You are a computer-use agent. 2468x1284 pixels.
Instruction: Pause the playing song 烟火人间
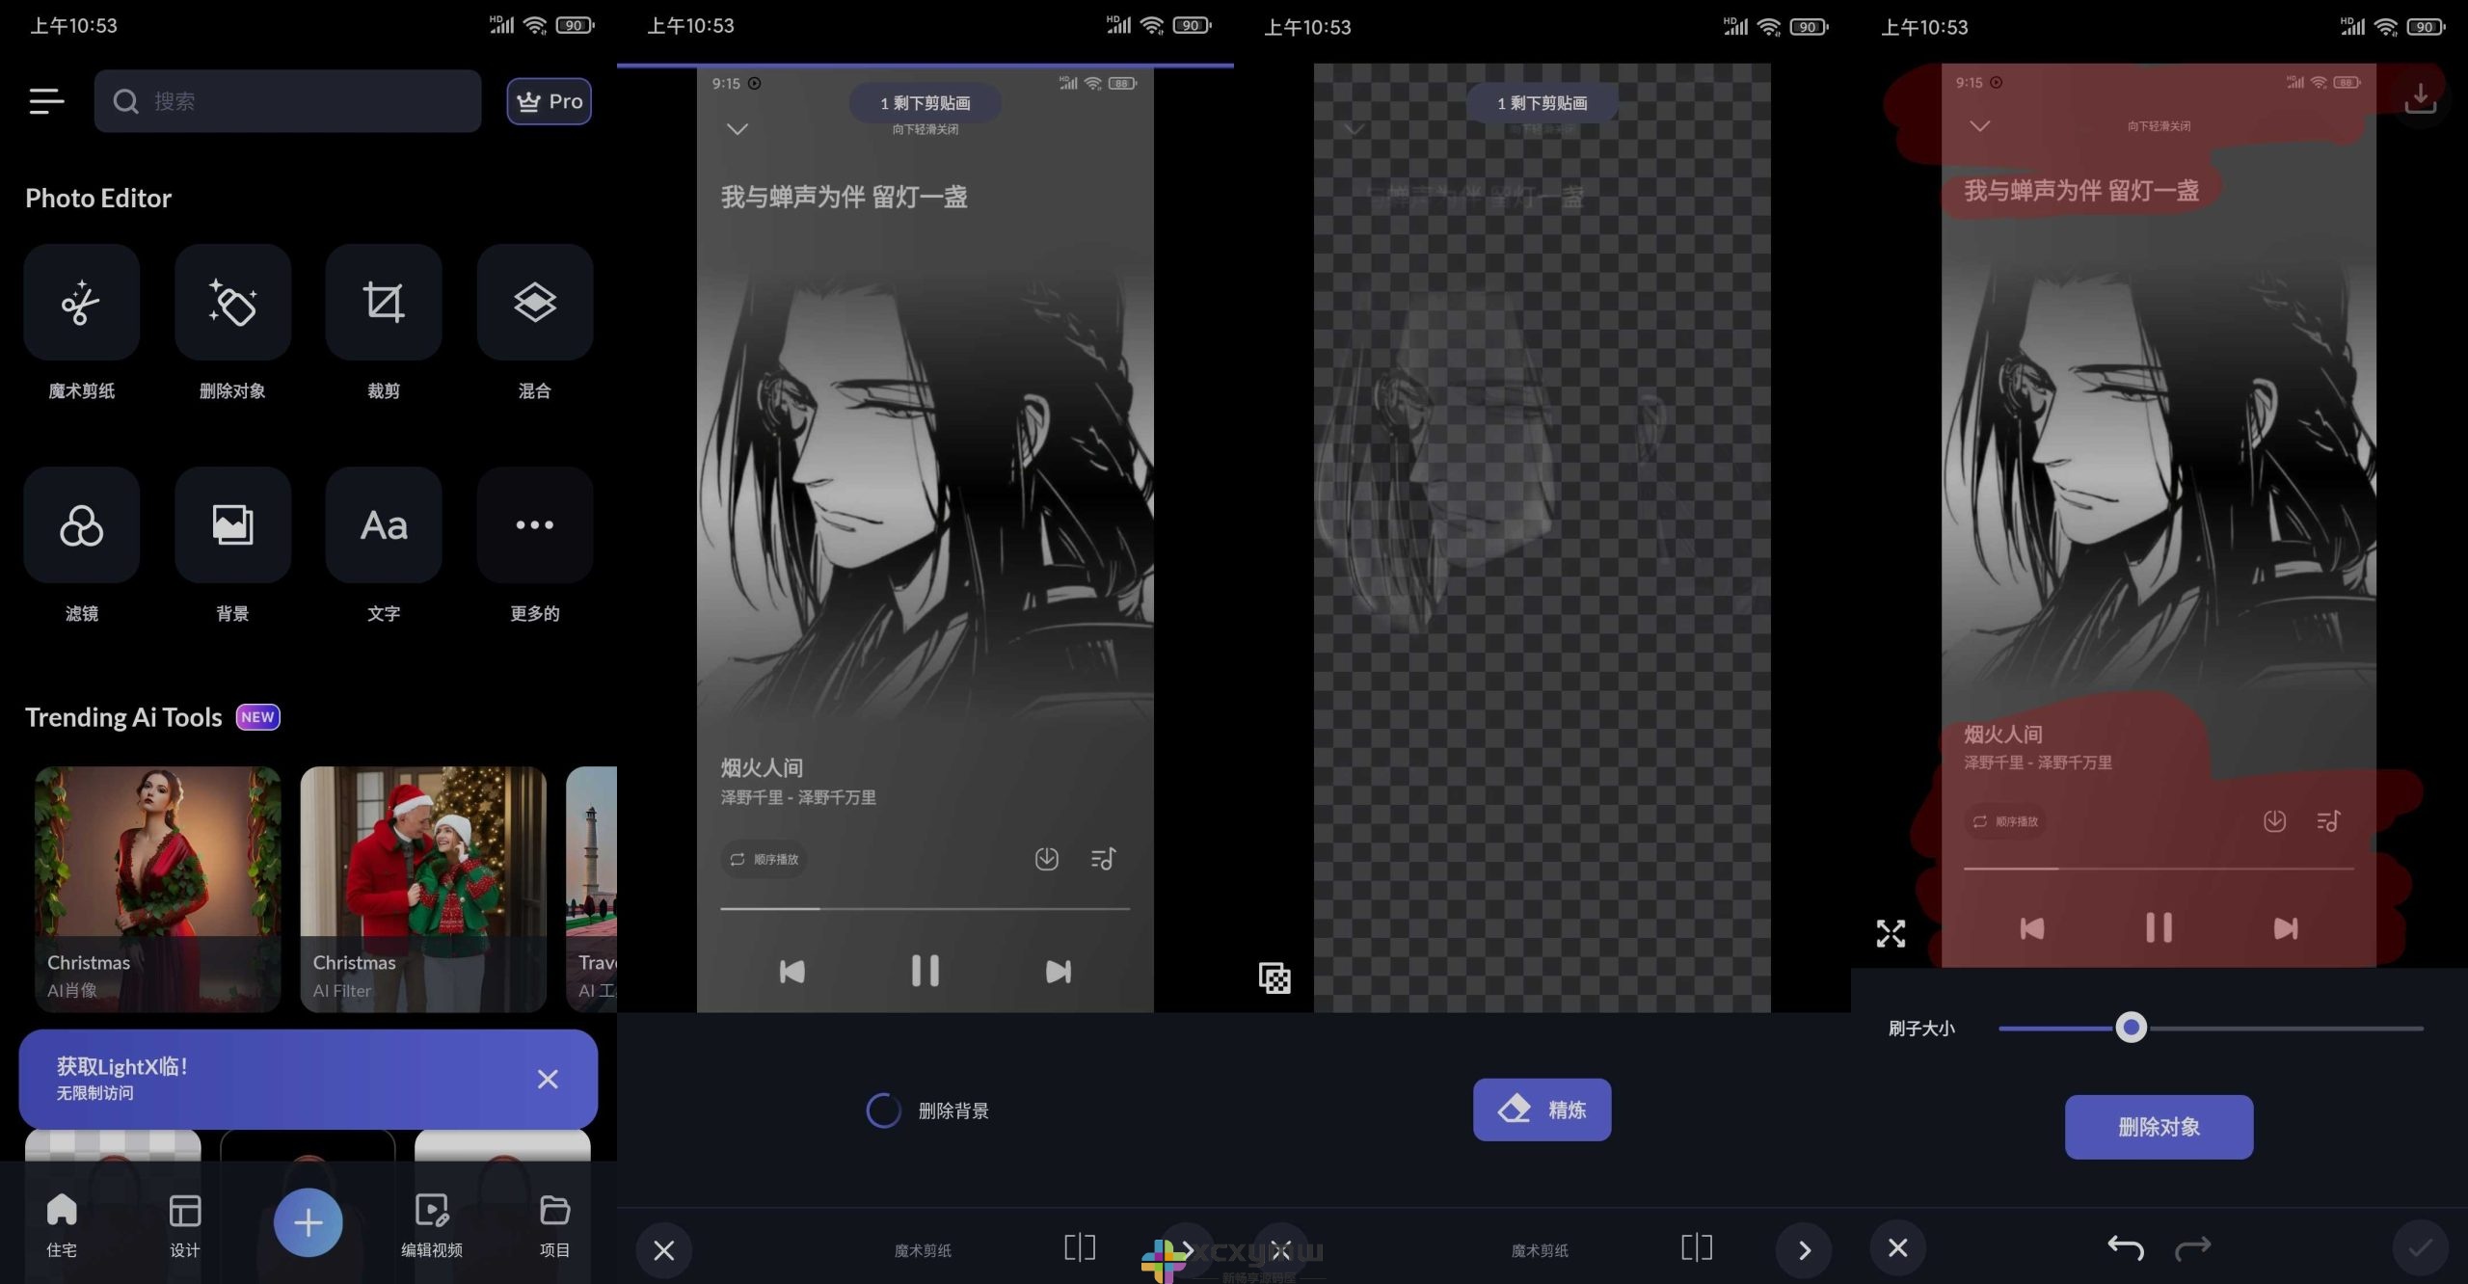point(923,971)
